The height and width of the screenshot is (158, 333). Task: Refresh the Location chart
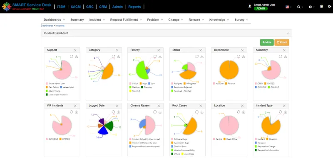[239, 112]
